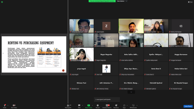This screenshot has height=109, width=194.
Task: Show next page of participants with down chevron
Action: point(131,92)
